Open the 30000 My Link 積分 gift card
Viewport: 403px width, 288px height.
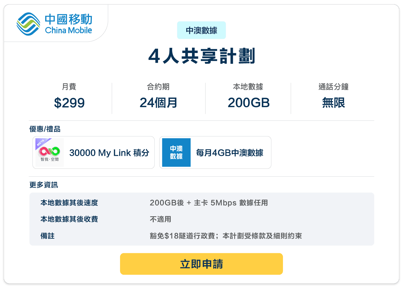tap(93, 152)
